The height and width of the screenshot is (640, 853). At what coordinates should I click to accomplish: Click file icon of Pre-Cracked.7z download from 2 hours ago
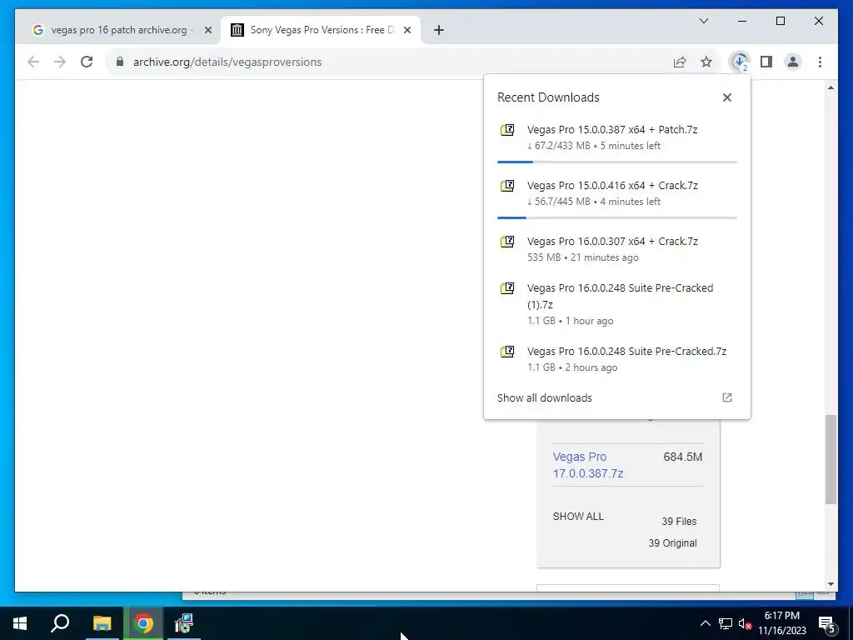[507, 352]
